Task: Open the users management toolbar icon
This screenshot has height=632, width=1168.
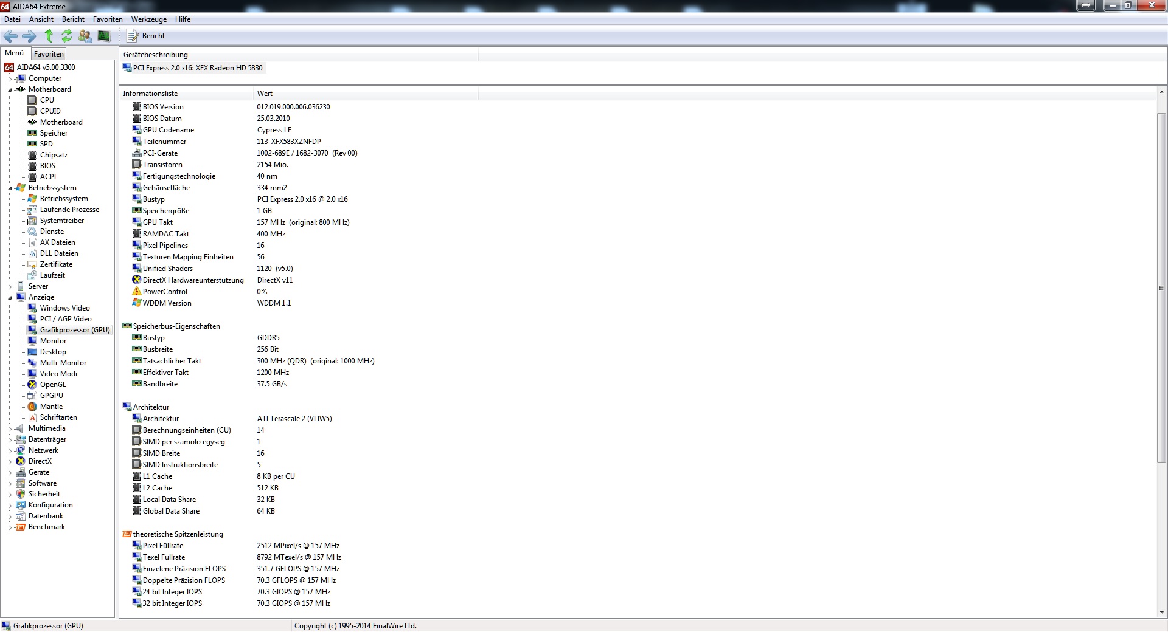Action: coord(86,36)
